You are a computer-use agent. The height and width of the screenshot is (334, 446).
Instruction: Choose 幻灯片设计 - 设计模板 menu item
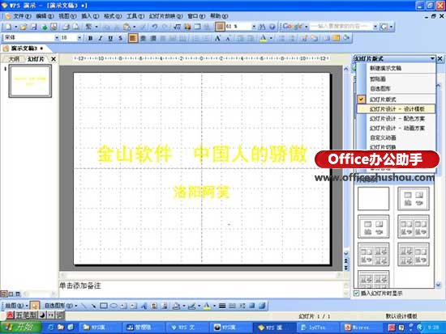point(396,109)
